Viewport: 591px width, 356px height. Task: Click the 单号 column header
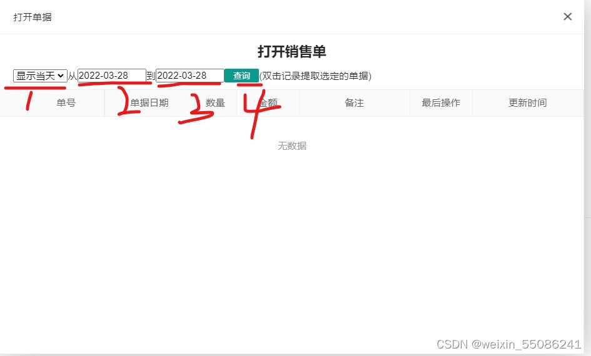pos(66,102)
